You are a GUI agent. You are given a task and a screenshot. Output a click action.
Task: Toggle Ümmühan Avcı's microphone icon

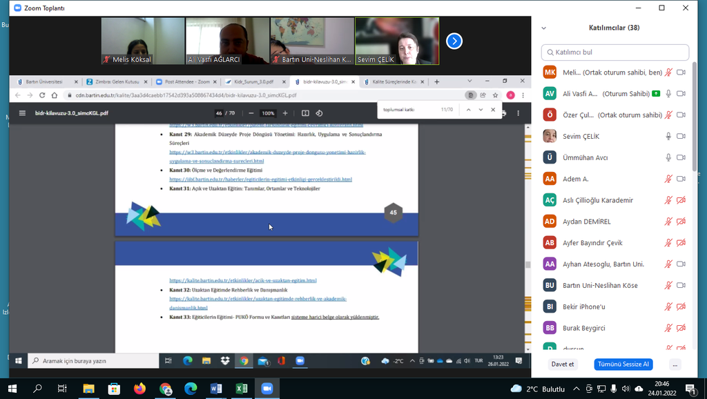[668, 157]
